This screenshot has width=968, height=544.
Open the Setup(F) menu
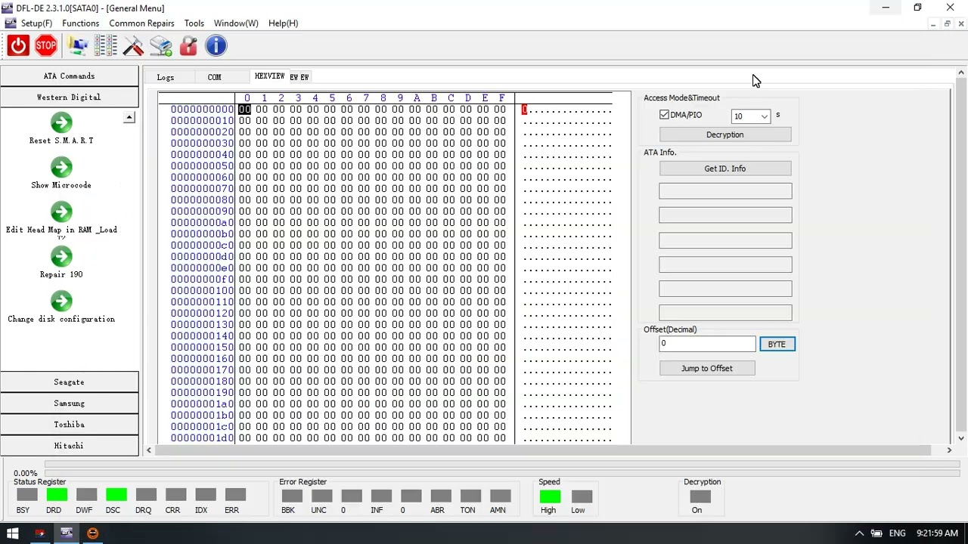click(x=36, y=23)
